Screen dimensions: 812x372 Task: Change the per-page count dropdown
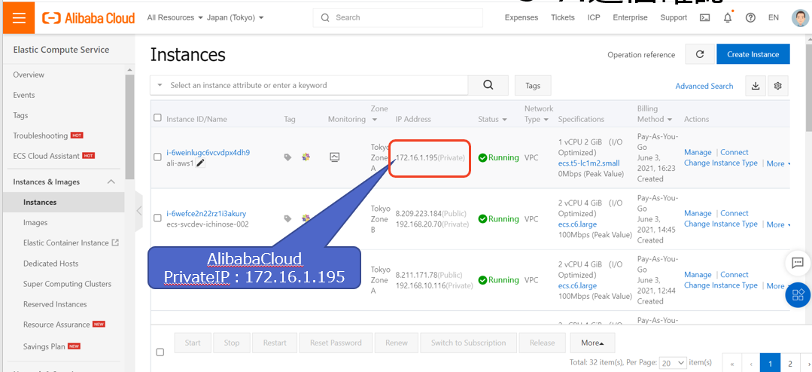click(x=674, y=363)
